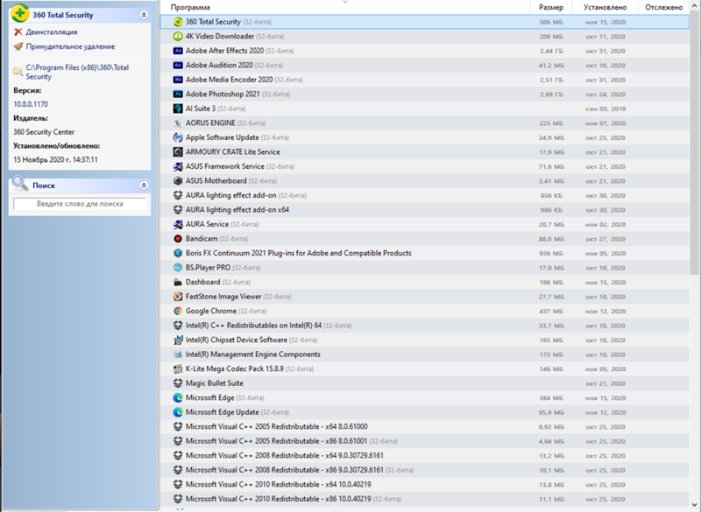Click the ноя 07, 2020 date of AORUS ENGINE

click(x=605, y=123)
